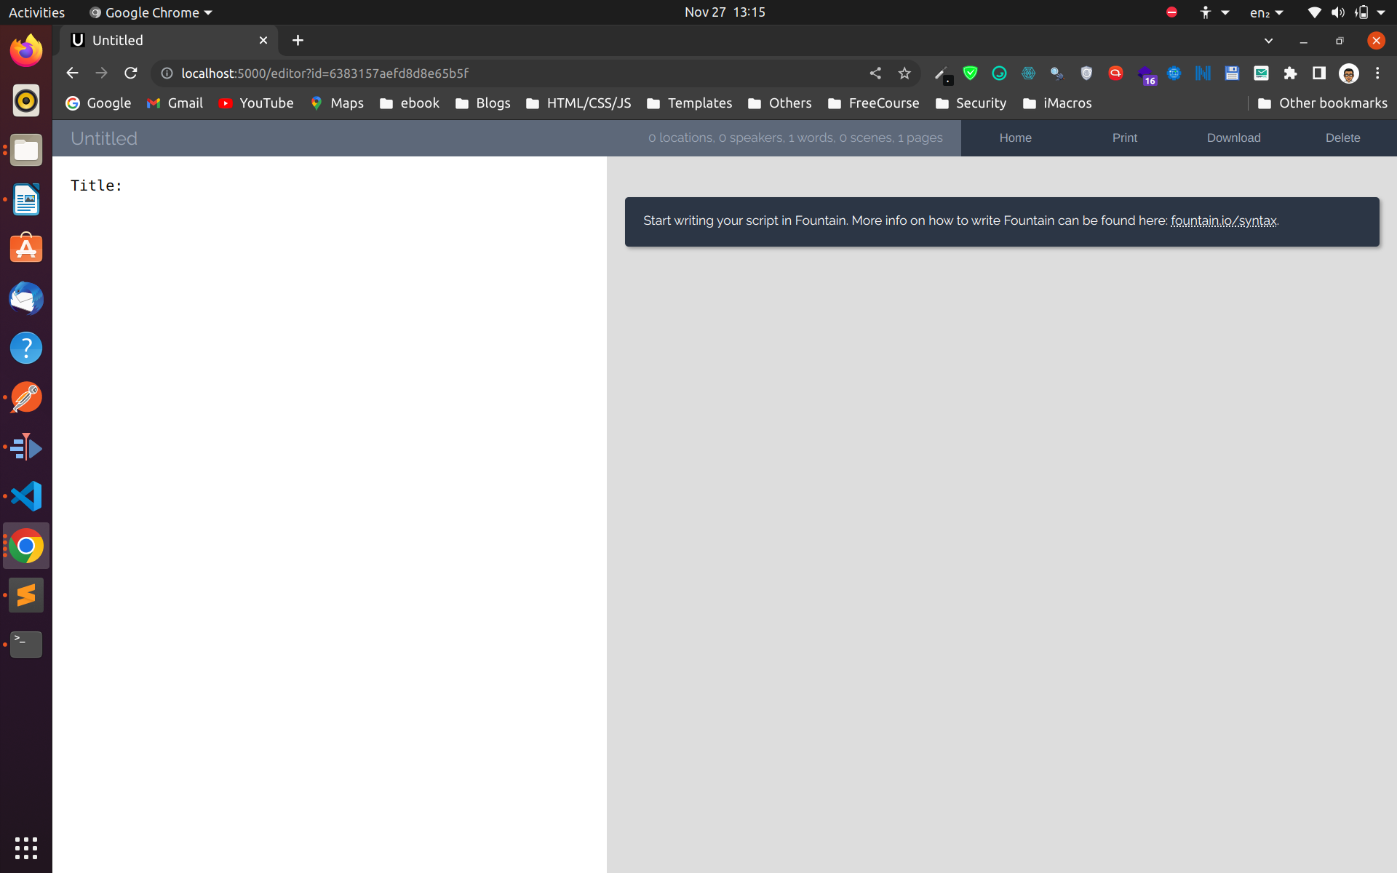
Task: Open Visual Studio Code from the dock
Action: tap(26, 496)
